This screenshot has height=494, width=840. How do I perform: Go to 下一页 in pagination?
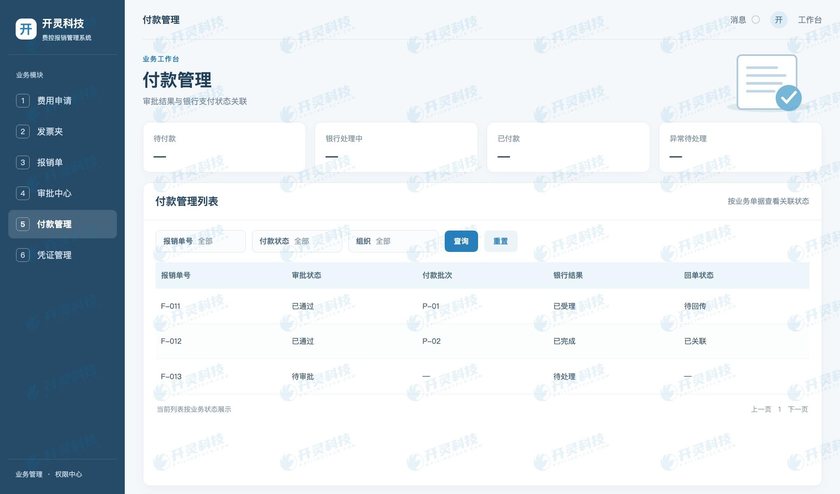pyautogui.click(x=798, y=409)
